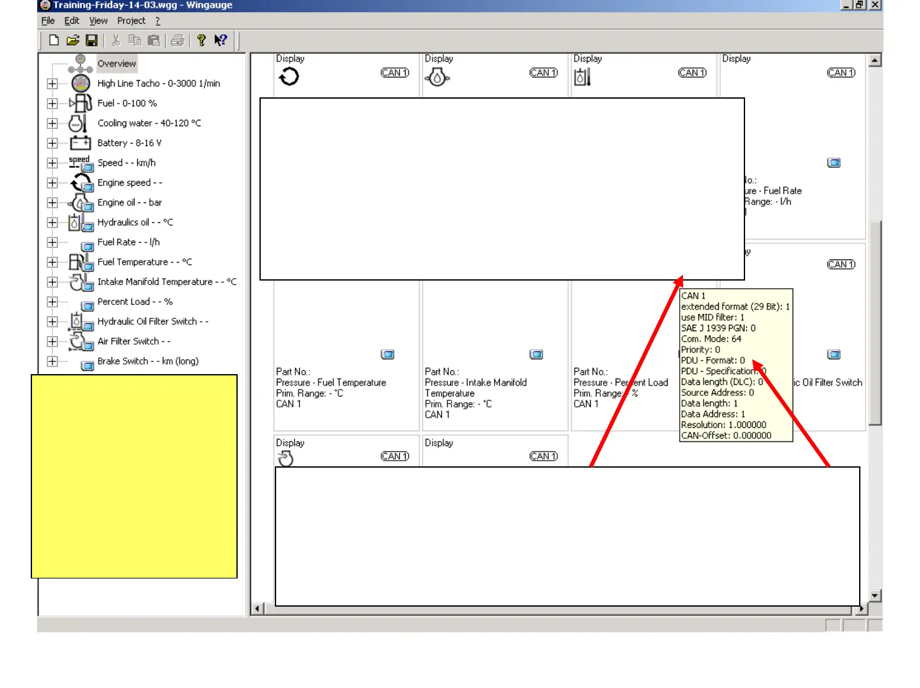Viewport: 920px width, 688px height.
Task: Open the View menu
Action: [x=98, y=20]
